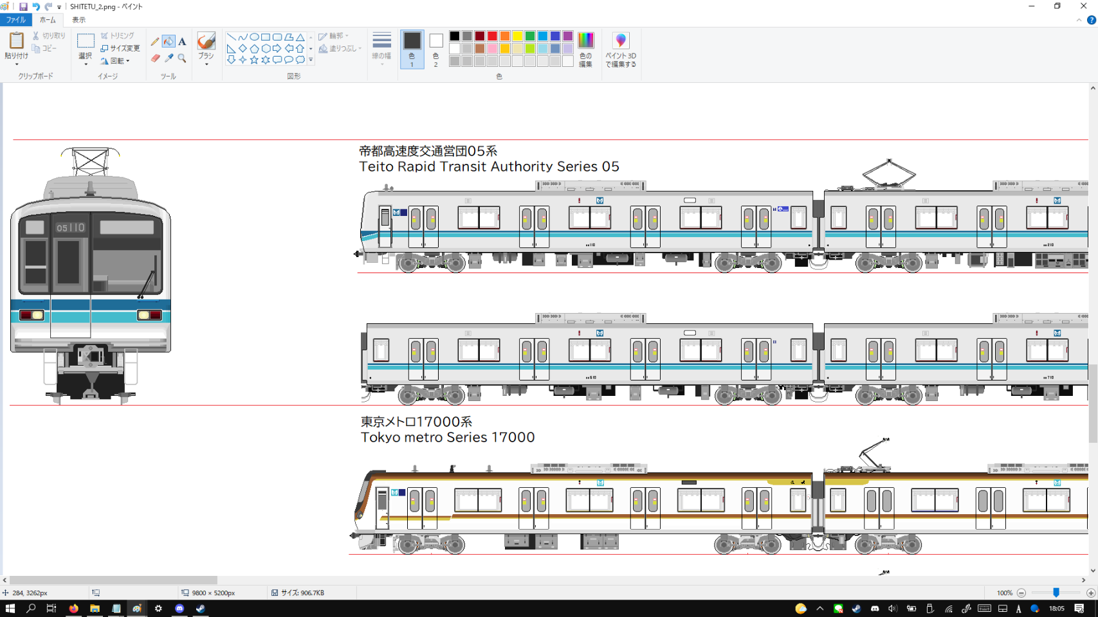Viewport: 1098px width, 617px height.
Task: Click the Save icon in title bar
Action: 23,6
